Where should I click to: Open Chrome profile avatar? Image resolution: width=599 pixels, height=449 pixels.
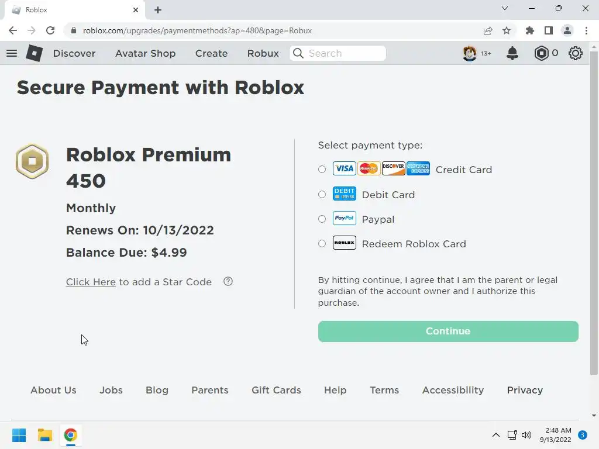[567, 30]
